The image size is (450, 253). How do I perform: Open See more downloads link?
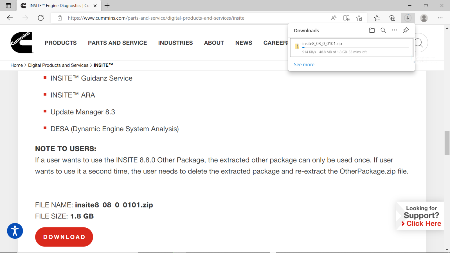click(304, 65)
